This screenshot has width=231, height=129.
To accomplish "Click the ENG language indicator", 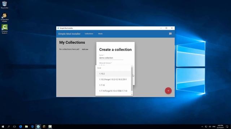I will [214, 126].
